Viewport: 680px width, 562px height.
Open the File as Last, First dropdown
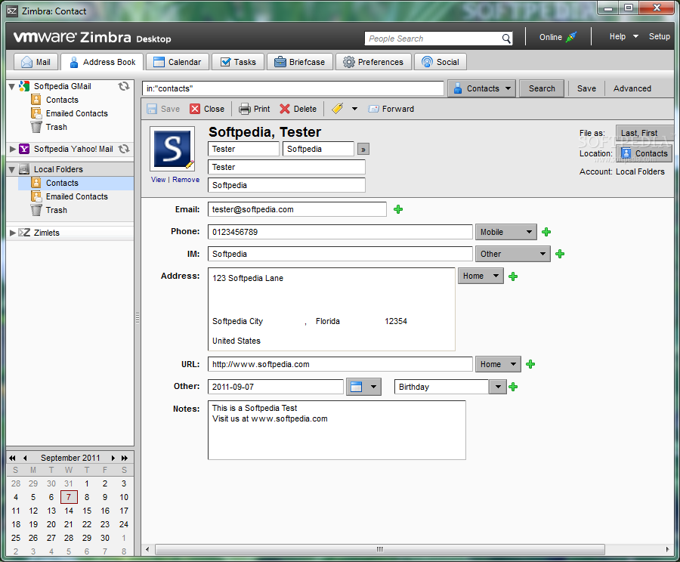point(644,133)
